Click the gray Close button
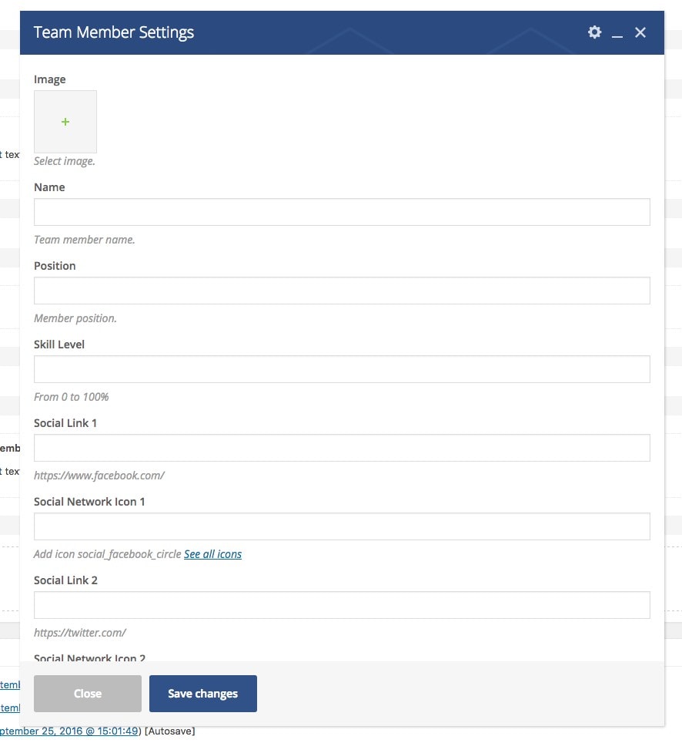Screen dimensions: 682x743 pos(88,694)
